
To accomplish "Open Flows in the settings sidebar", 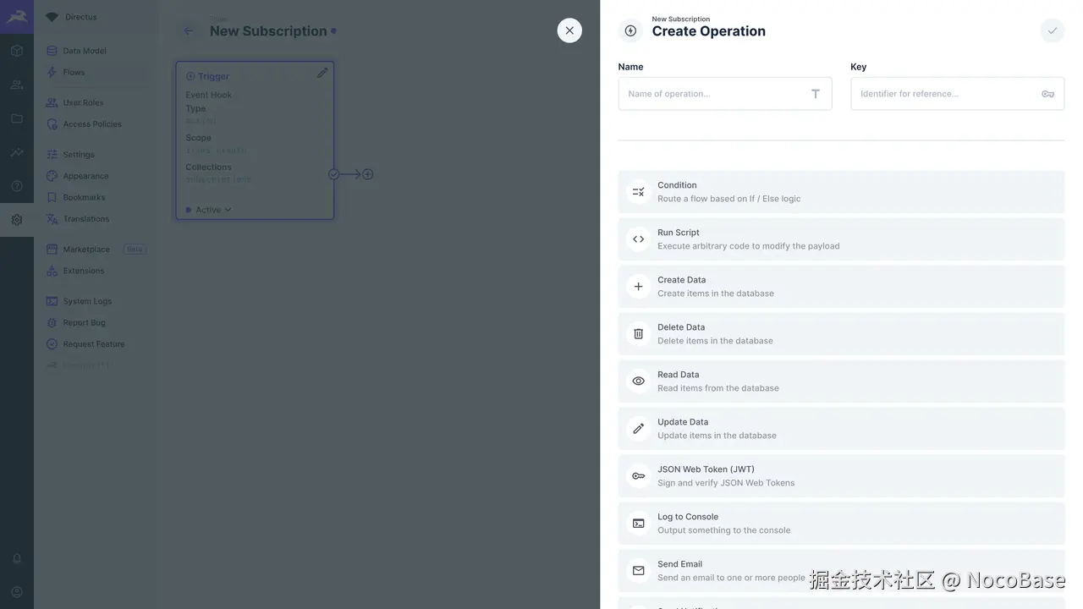I will (x=74, y=72).
